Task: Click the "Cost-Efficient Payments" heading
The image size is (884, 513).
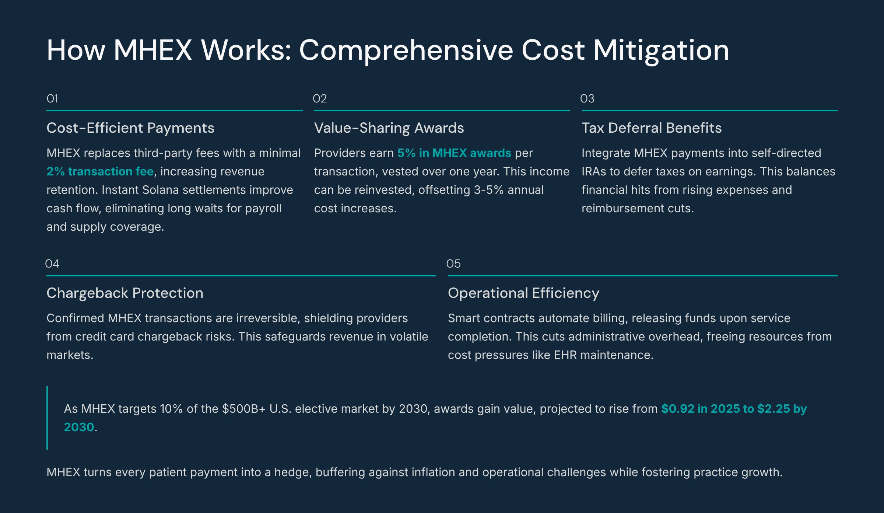Action: tap(130, 128)
